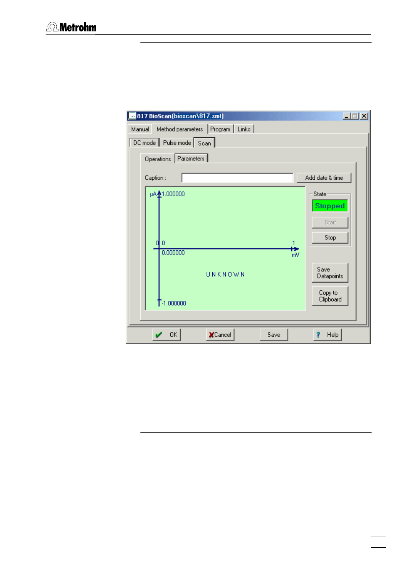This screenshot has width=401, height=567.
Task: Click the Stop button
Action: [330, 237]
